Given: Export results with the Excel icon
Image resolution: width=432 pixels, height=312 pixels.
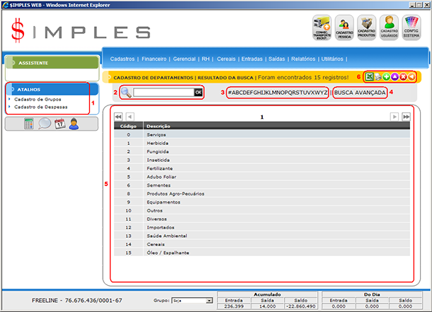Looking at the screenshot, I should (369, 76).
